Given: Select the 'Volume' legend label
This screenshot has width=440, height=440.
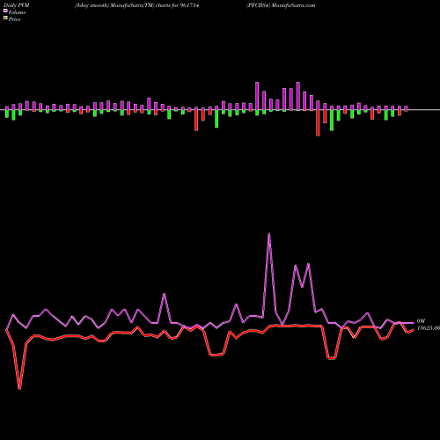Looking at the screenshot, I should pos(17,12).
